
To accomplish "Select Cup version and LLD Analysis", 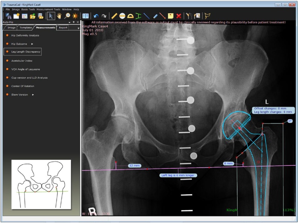I will [x=29, y=78].
